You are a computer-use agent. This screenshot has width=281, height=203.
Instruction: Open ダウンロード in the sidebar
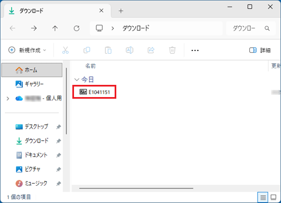(32, 141)
